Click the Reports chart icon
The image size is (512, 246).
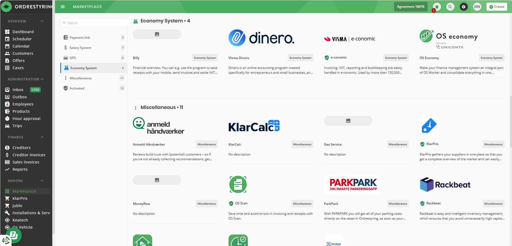(7, 169)
